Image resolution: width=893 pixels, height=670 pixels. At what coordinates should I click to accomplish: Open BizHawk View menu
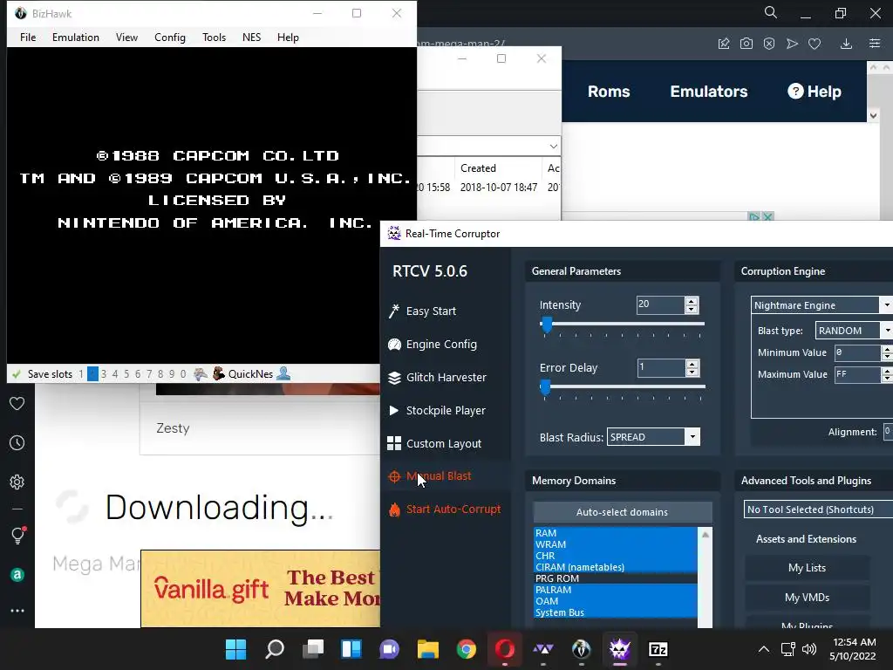[126, 37]
